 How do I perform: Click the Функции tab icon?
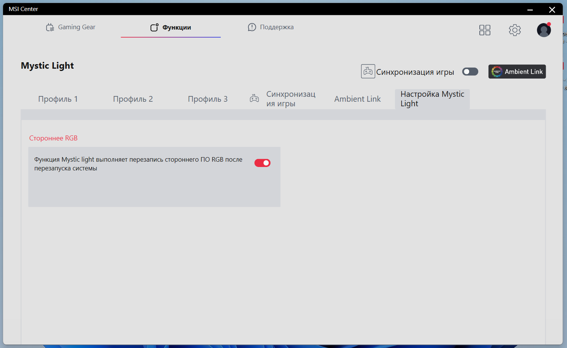[154, 27]
